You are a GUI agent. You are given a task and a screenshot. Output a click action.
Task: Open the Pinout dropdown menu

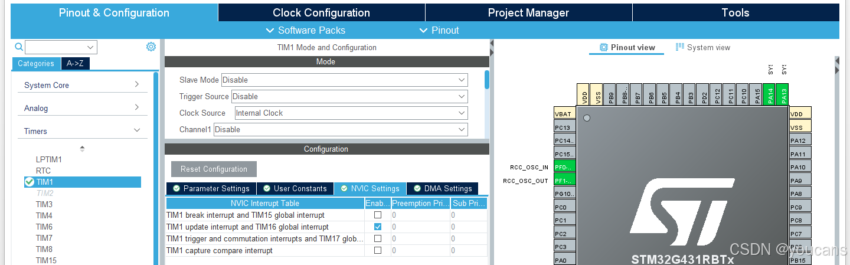pos(439,30)
